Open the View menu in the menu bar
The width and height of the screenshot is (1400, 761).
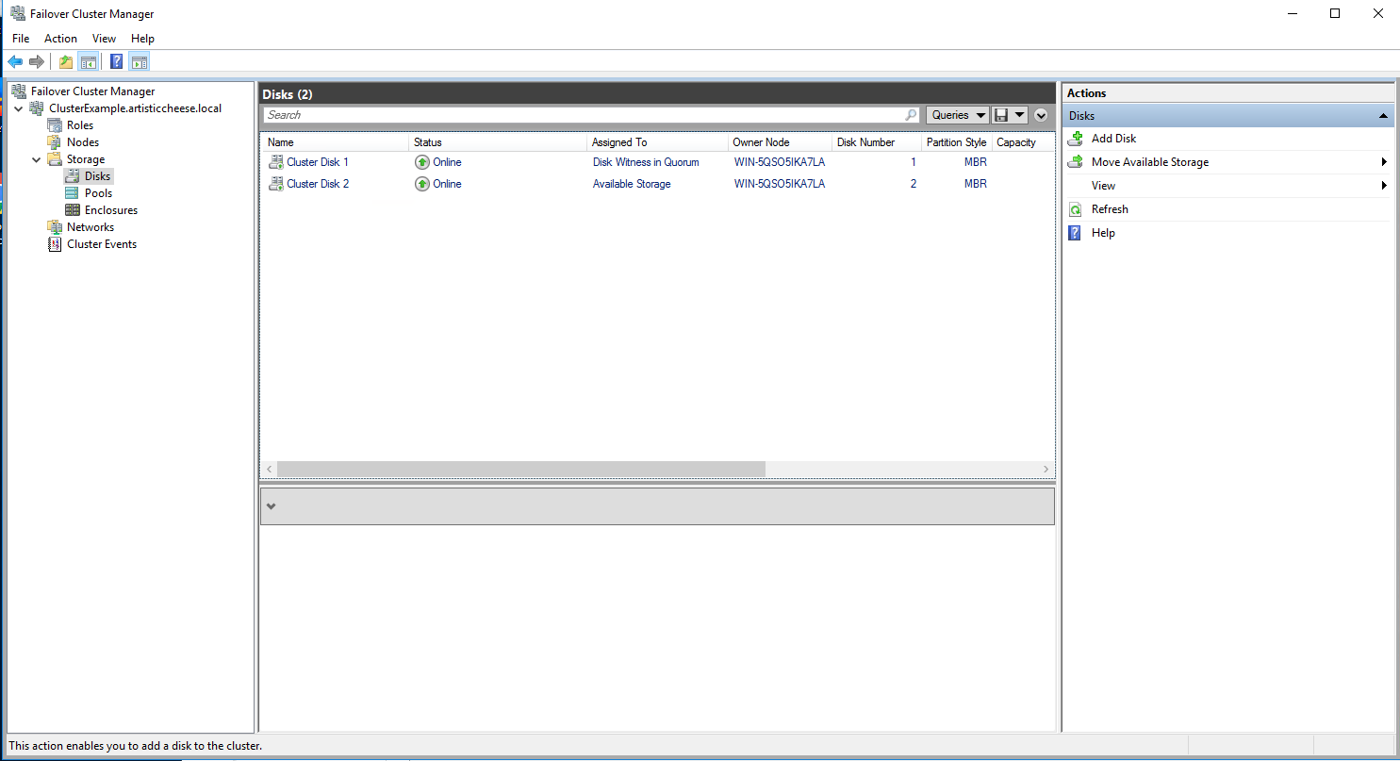tap(104, 39)
